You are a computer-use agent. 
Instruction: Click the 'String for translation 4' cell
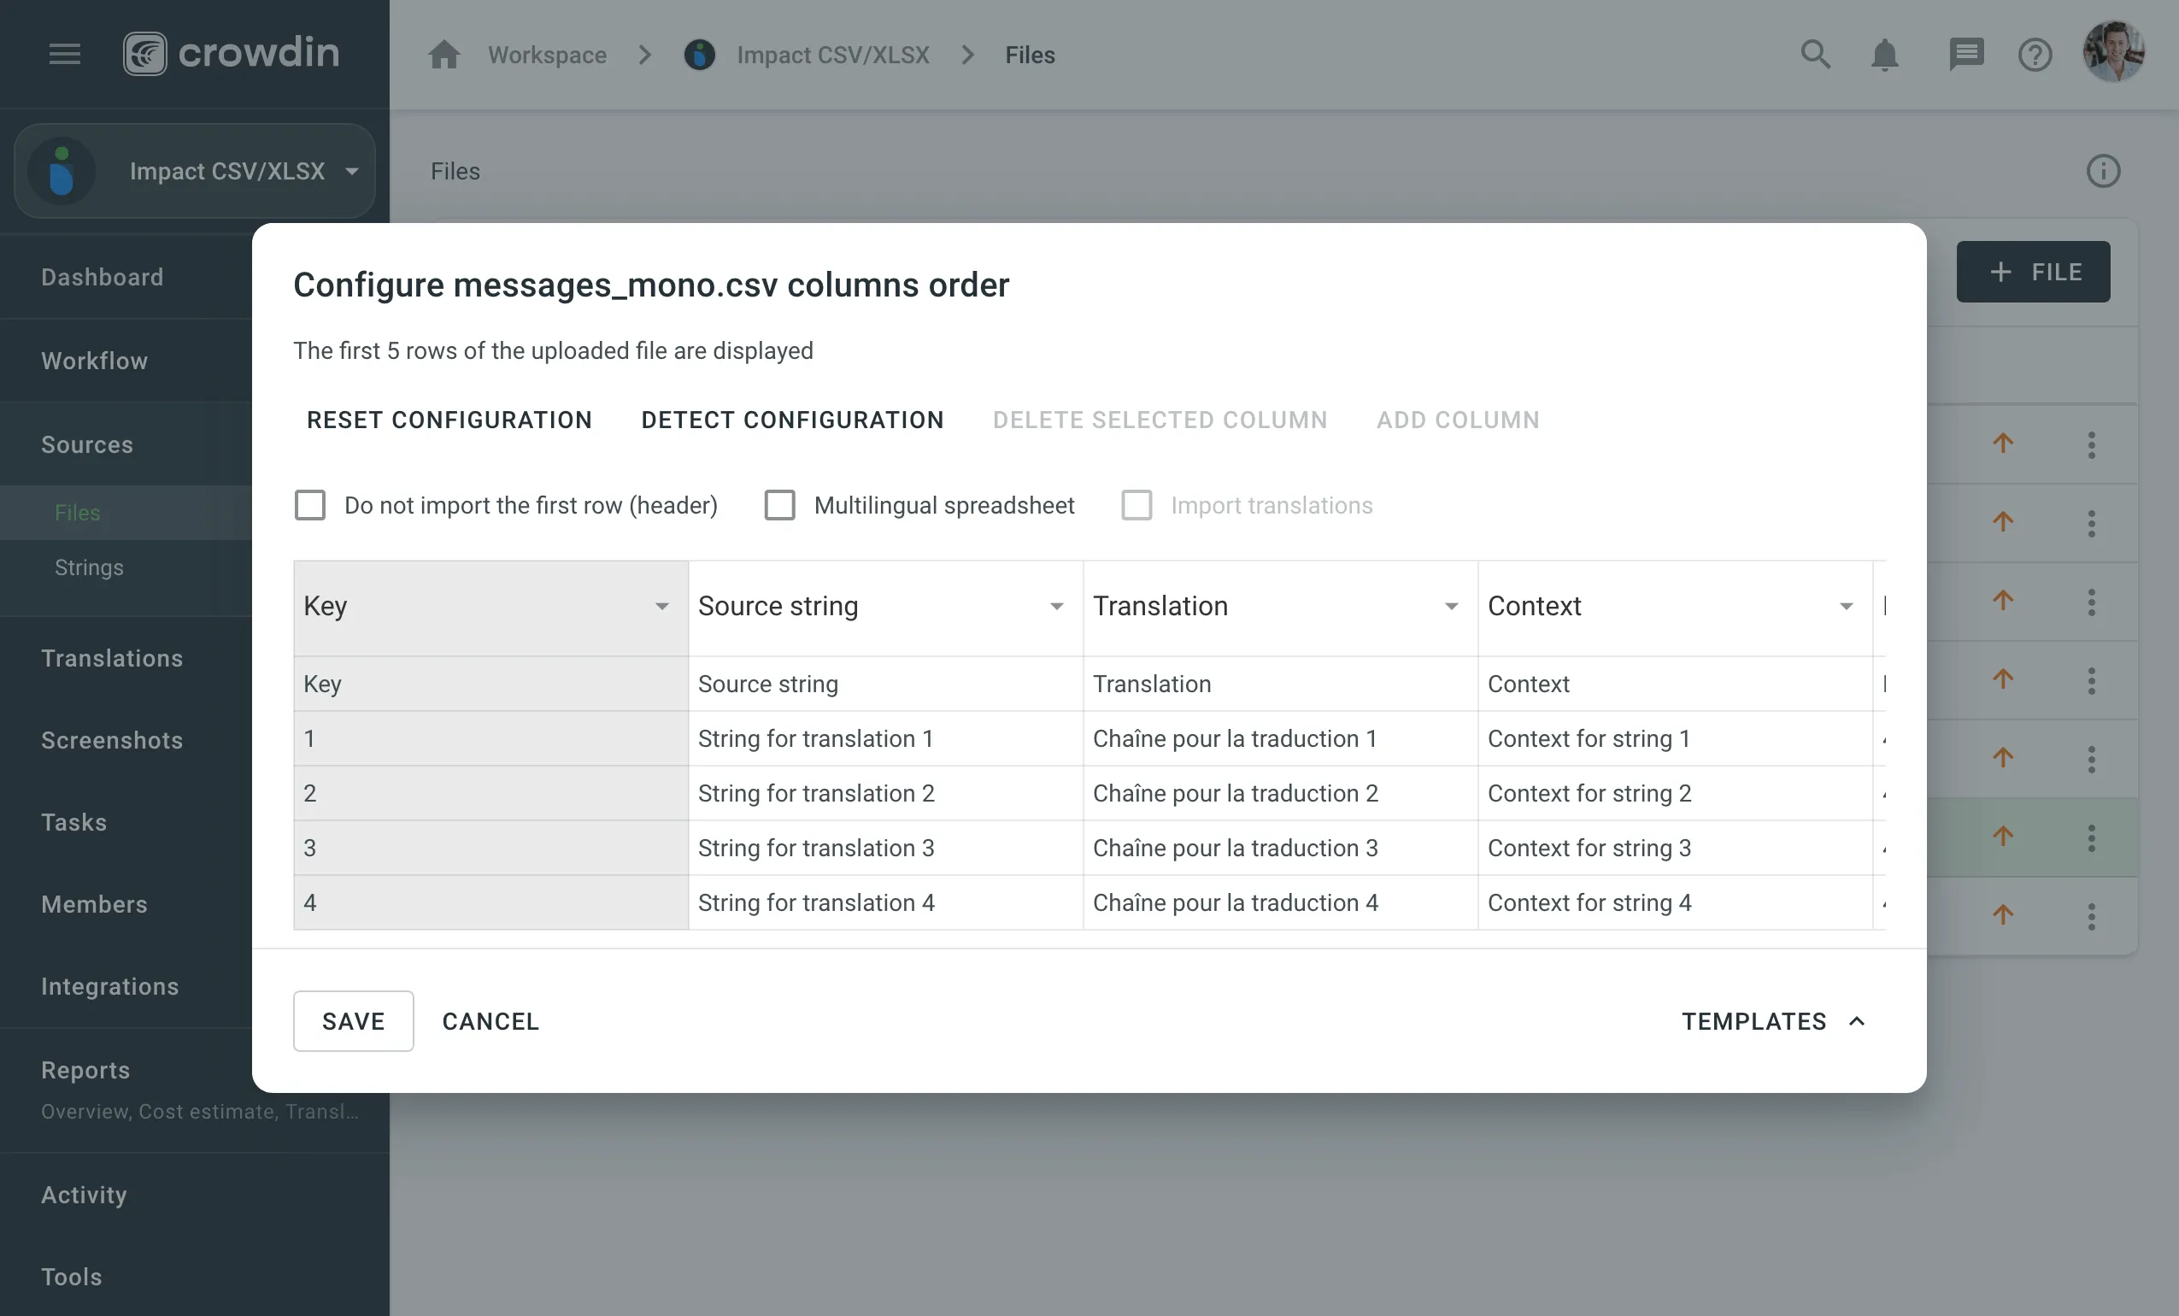point(885,903)
